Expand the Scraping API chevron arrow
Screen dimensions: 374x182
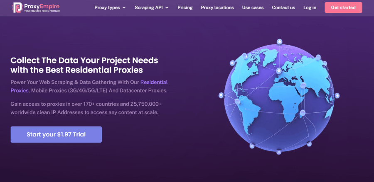(167, 7)
